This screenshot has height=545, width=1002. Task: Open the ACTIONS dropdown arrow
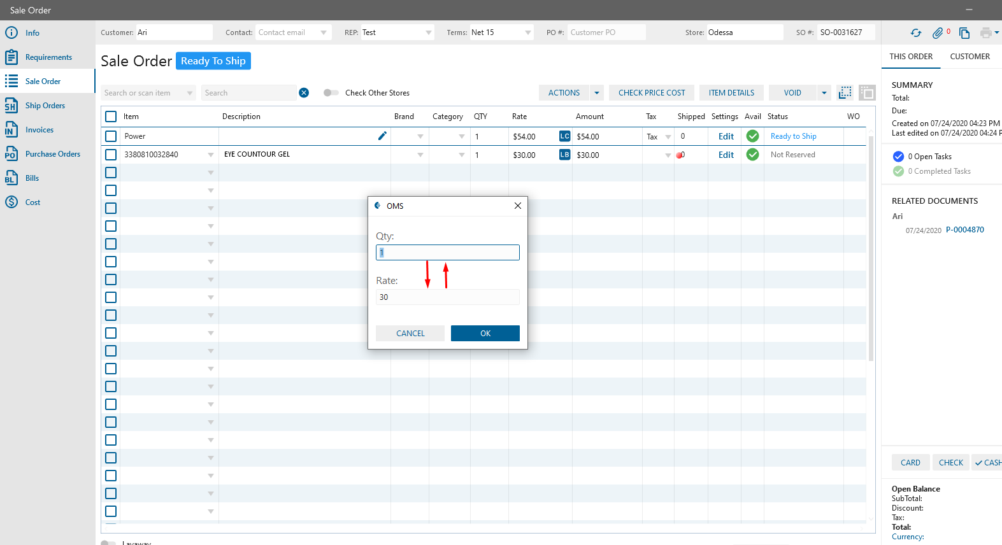tap(597, 93)
